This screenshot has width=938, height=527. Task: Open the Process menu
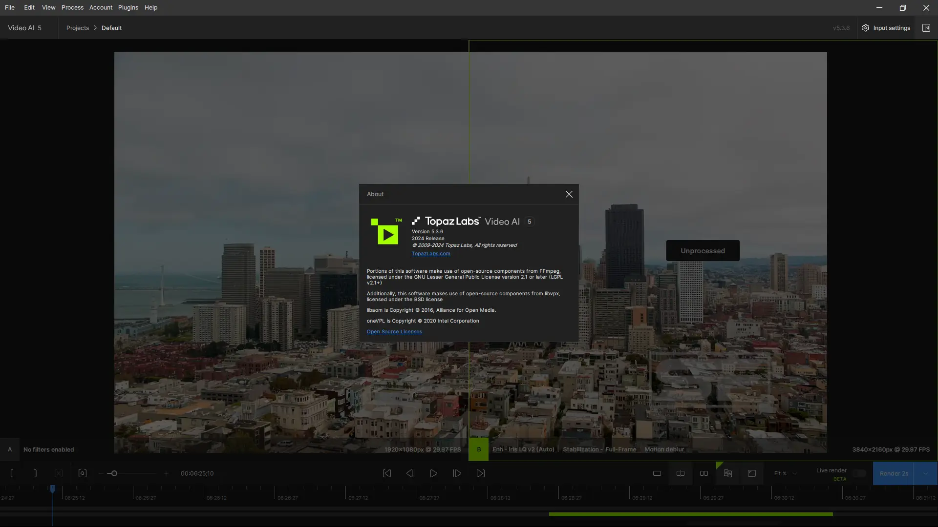point(72,7)
